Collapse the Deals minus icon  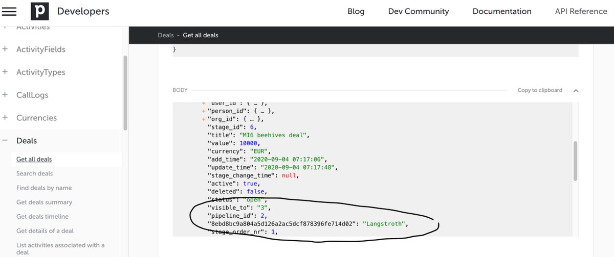5,141
